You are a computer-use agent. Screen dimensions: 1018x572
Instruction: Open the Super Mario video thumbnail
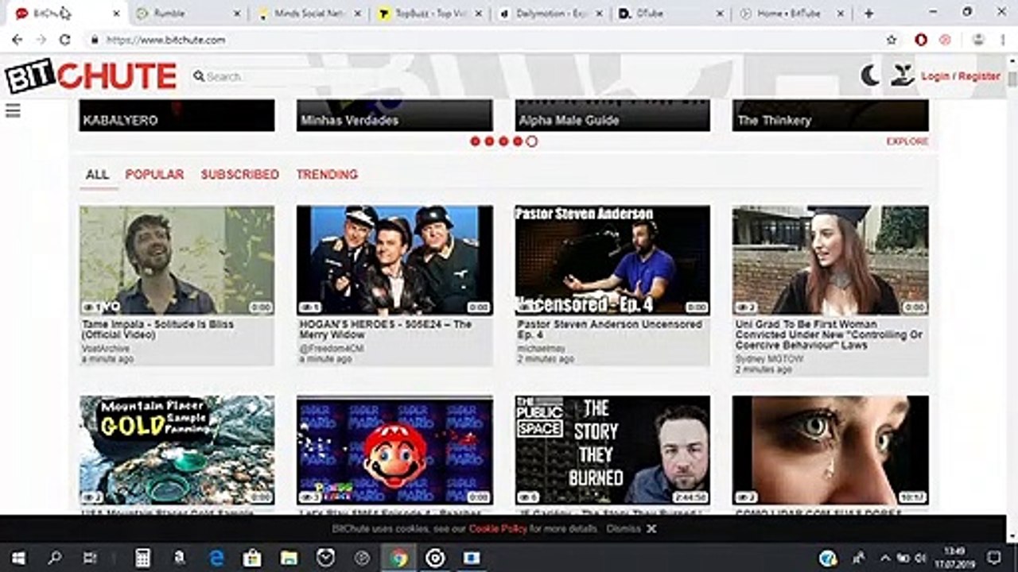(x=394, y=450)
